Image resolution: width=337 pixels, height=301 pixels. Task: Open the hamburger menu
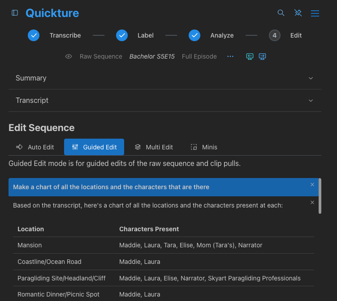pyautogui.click(x=315, y=13)
